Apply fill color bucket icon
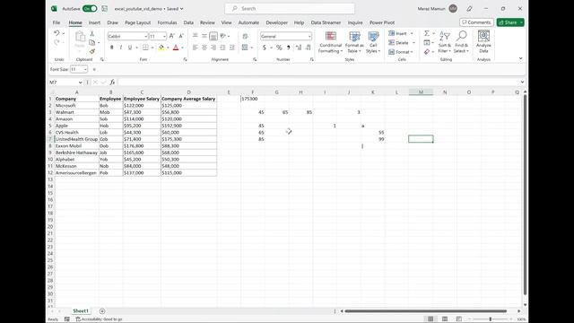 (x=161, y=48)
